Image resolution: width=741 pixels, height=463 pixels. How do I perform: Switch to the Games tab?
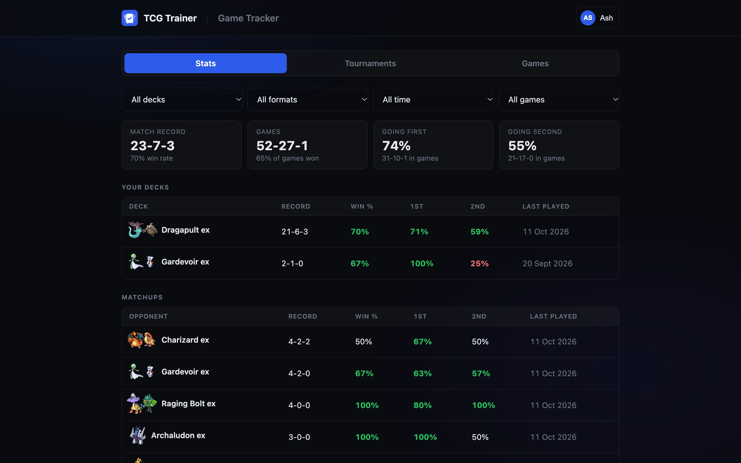pyautogui.click(x=535, y=63)
